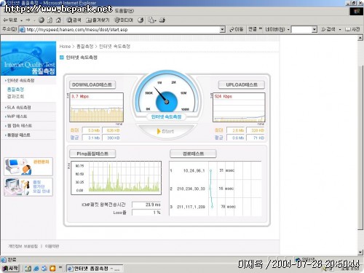The width and height of the screenshot is (364, 273).
Task: Select 인터넷 속도측정 in the sidebar
Action: (x=20, y=80)
